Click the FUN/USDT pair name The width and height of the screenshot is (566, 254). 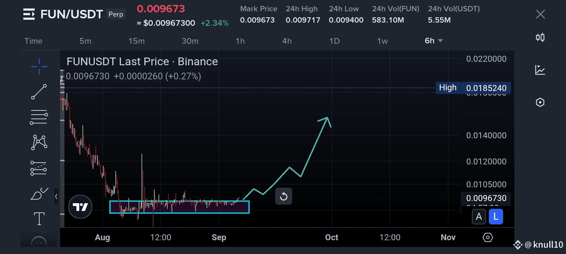coord(71,14)
